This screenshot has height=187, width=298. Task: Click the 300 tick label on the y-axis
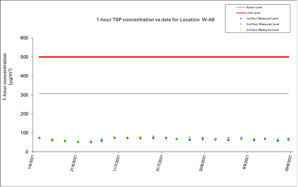tap(27, 95)
